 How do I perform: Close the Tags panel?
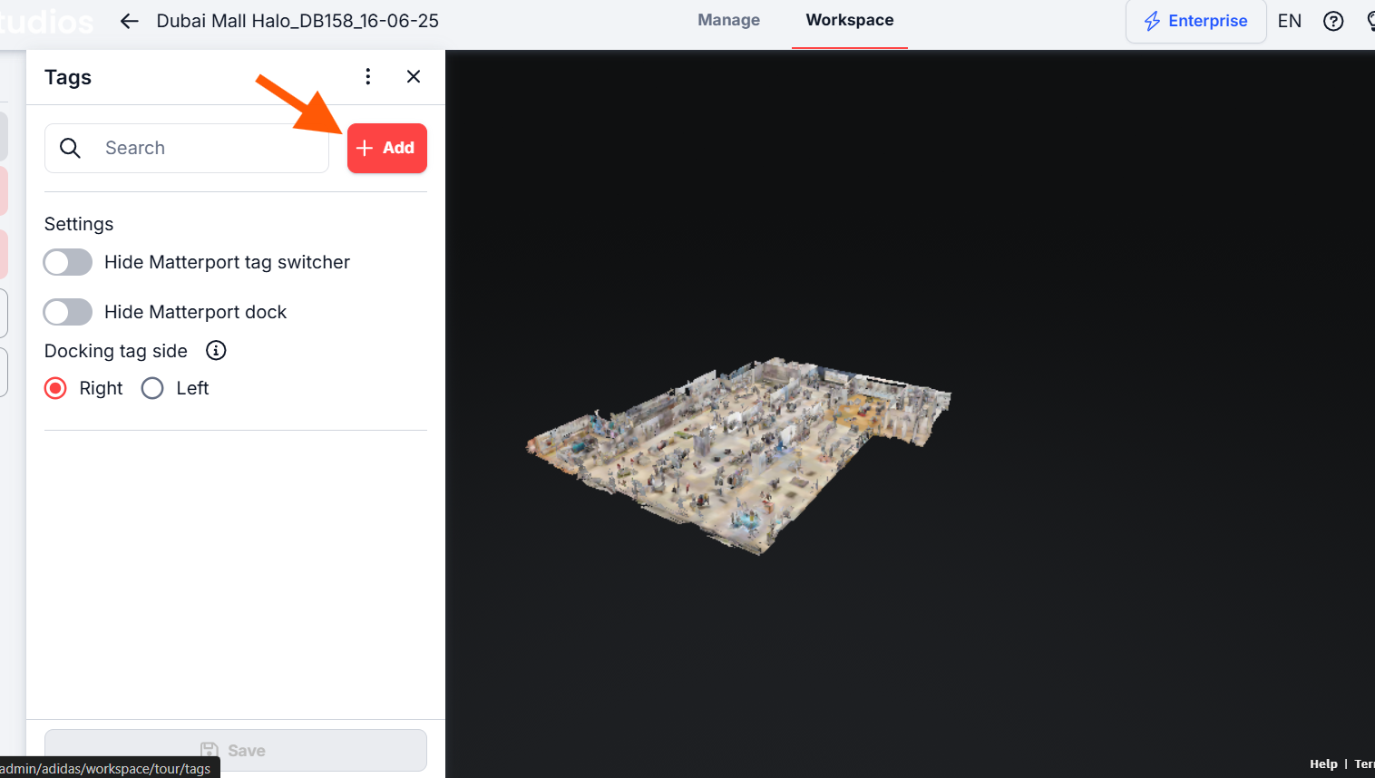point(414,77)
